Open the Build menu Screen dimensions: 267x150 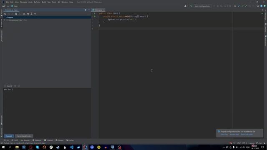pos(44,2)
